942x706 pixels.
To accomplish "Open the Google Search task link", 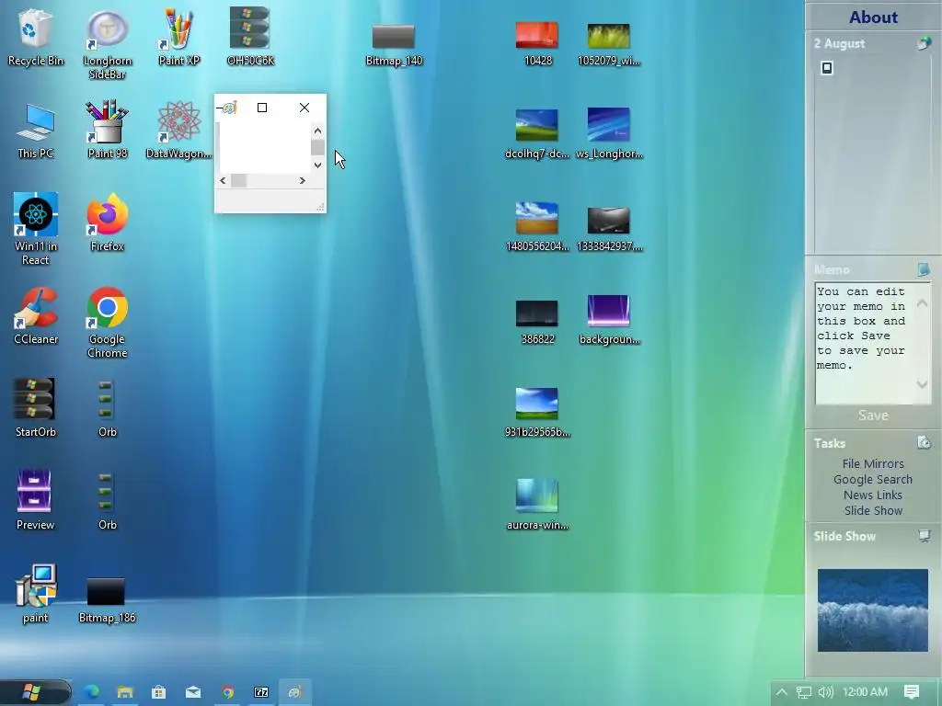I will (x=873, y=479).
